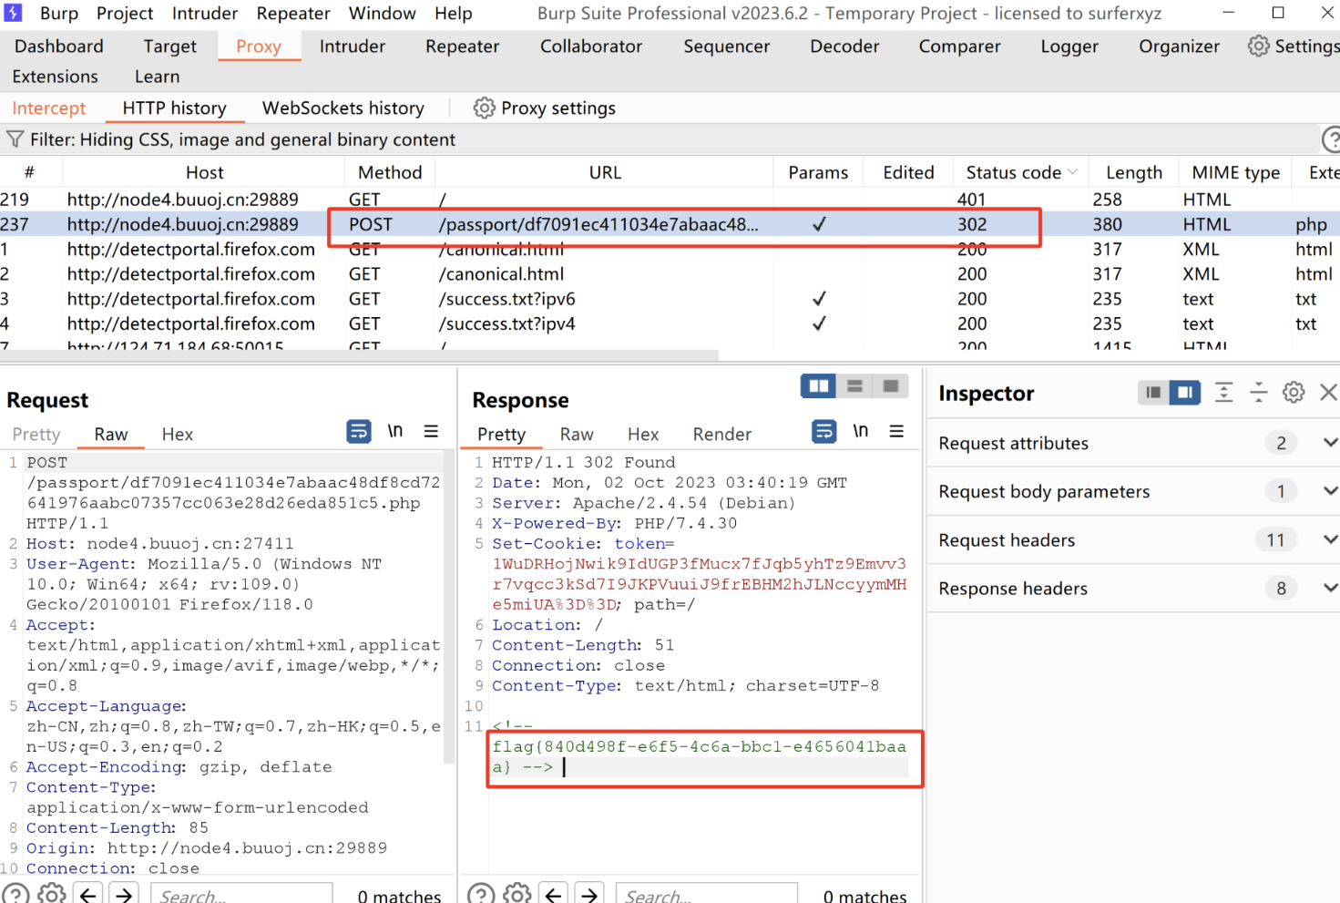Open Response search help icon
1340x903 pixels.
[481, 894]
